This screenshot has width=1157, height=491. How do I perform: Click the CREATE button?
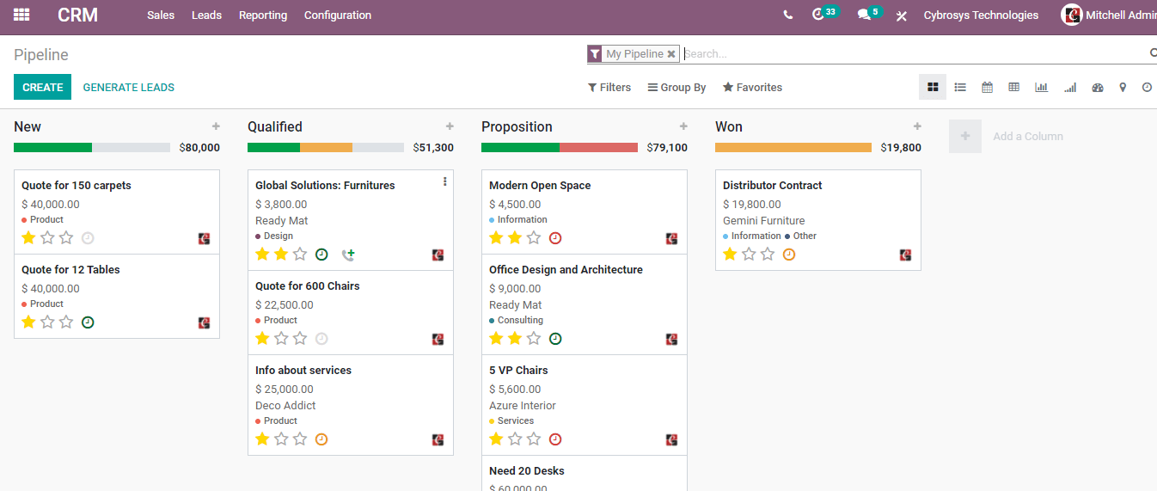[x=42, y=87]
